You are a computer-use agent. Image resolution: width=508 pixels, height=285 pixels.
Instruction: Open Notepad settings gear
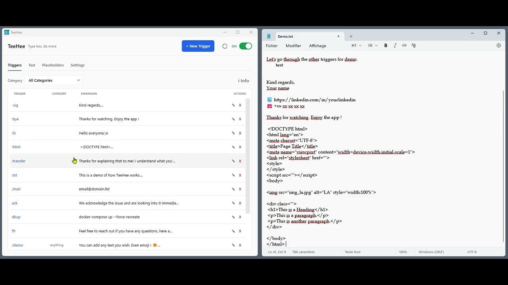pyautogui.click(x=498, y=46)
